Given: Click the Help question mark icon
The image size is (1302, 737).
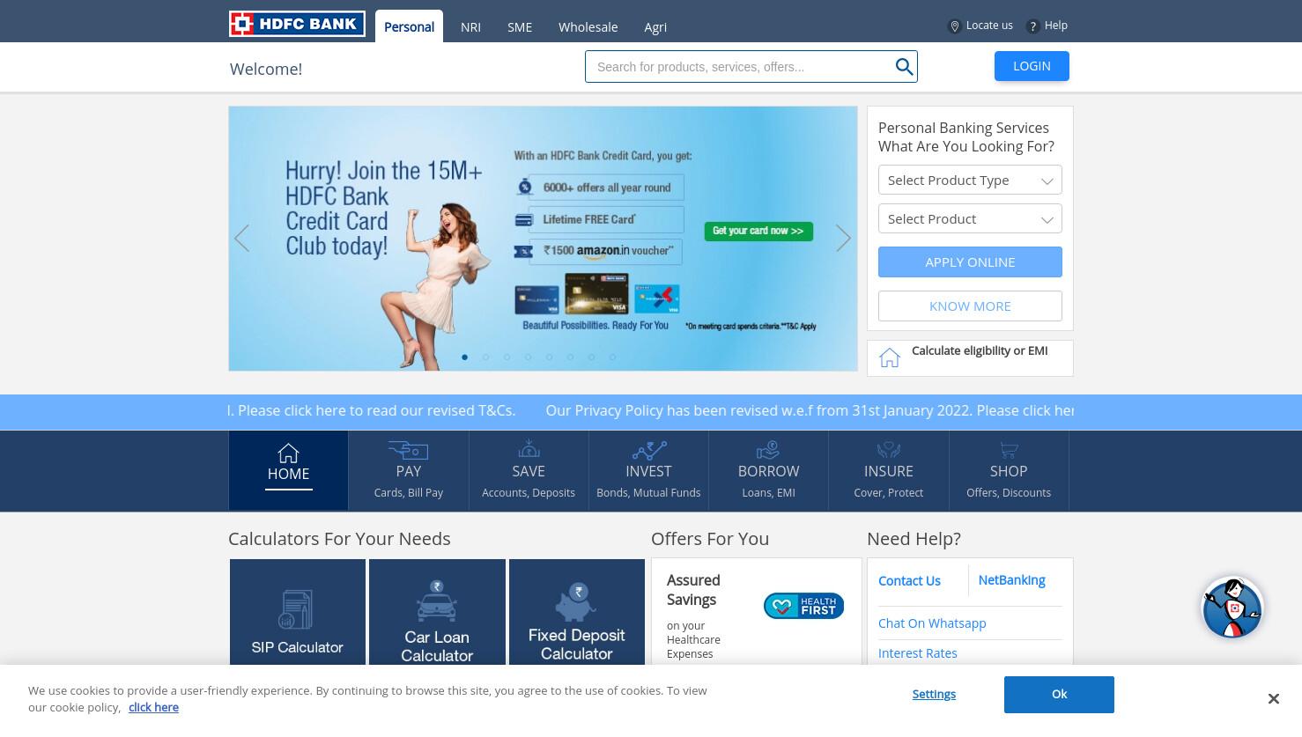Looking at the screenshot, I should click(1033, 26).
